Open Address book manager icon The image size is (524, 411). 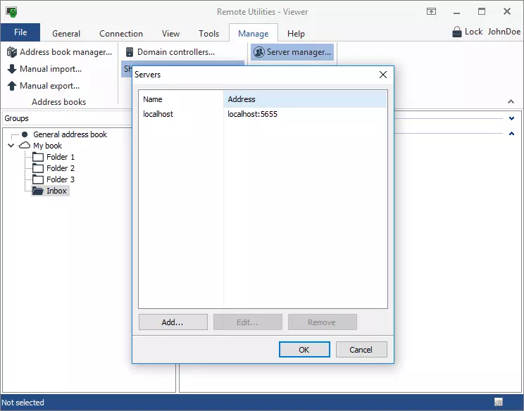(12, 52)
